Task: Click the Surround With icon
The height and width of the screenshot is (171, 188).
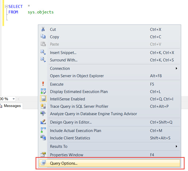Action: 43,60
